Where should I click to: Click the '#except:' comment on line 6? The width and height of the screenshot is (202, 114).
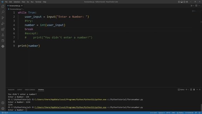coord(32,33)
